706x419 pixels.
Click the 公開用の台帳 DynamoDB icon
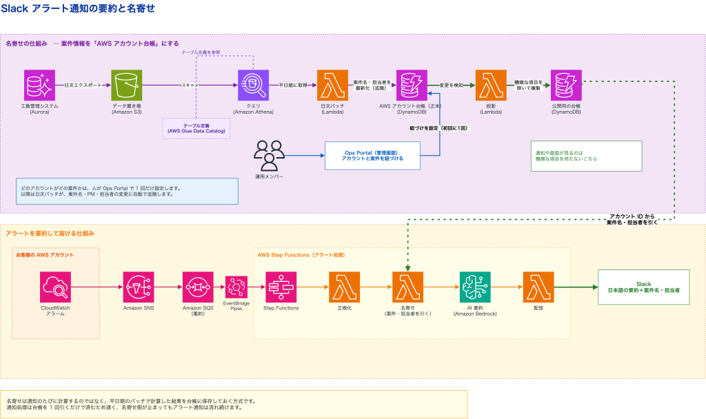click(567, 85)
